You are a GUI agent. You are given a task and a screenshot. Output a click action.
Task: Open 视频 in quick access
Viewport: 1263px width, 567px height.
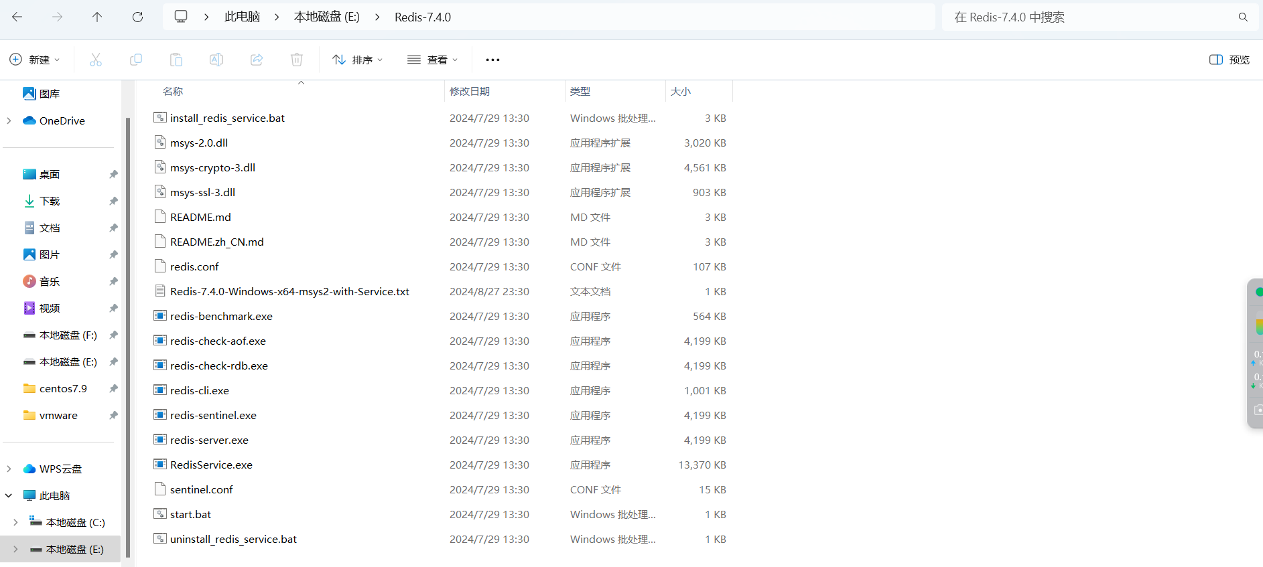(42, 308)
